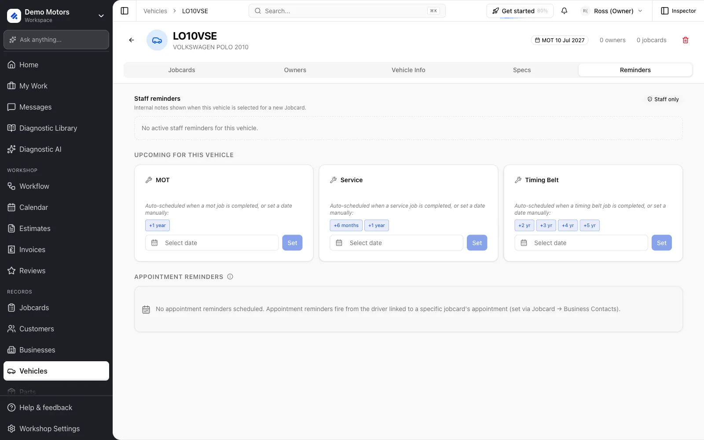
Task: Select the Reminders tab
Action: point(635,70)
